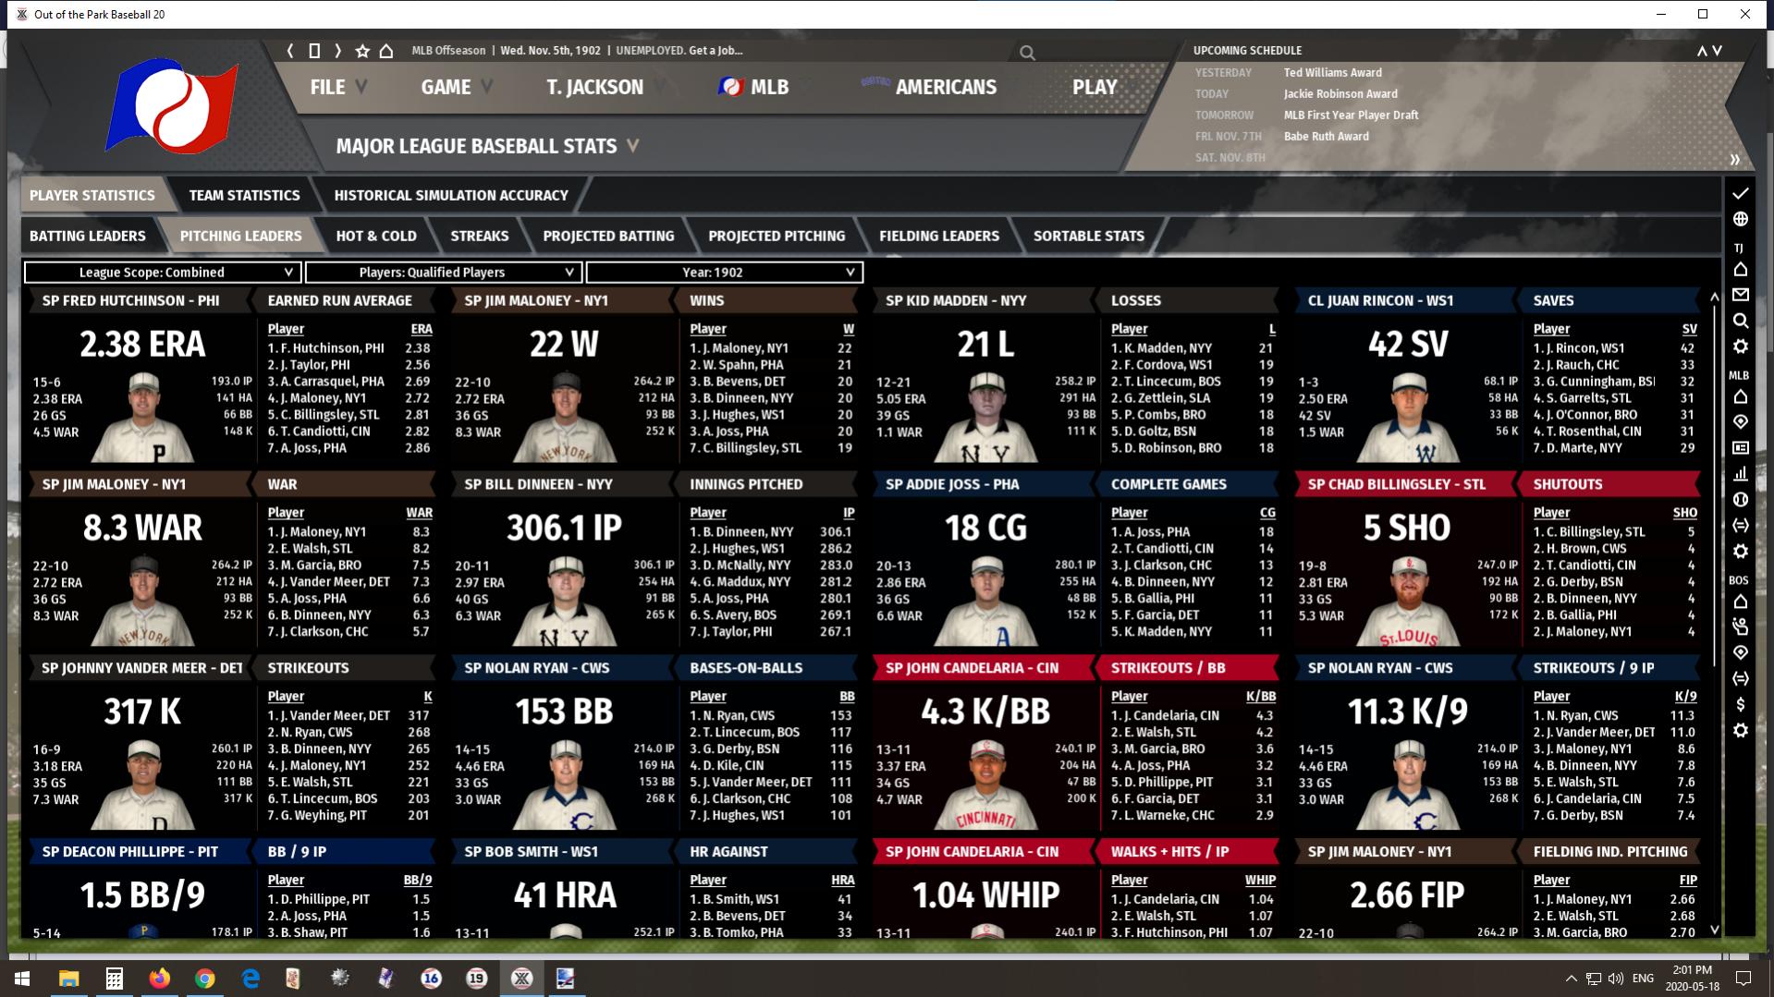Screen dimensions: 1774x997
Task: Go forward with the right arrow
Action: [x=337, y=51]
